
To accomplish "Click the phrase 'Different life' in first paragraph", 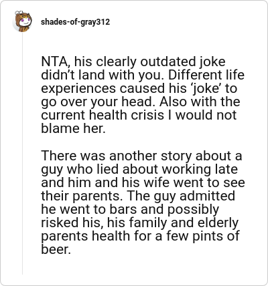I will point(206,75).
